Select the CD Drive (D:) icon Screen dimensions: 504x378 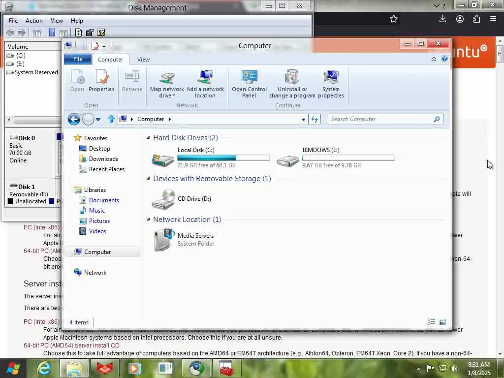click(x=163, y=199)
